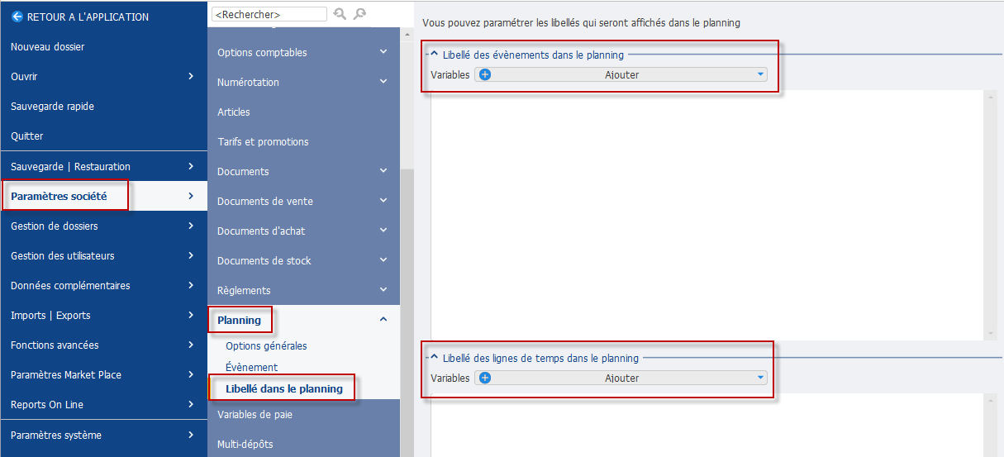Click scroll-up arrow of settings list
This screenshot has height=457, width=1004.
(x=406, y=35)
